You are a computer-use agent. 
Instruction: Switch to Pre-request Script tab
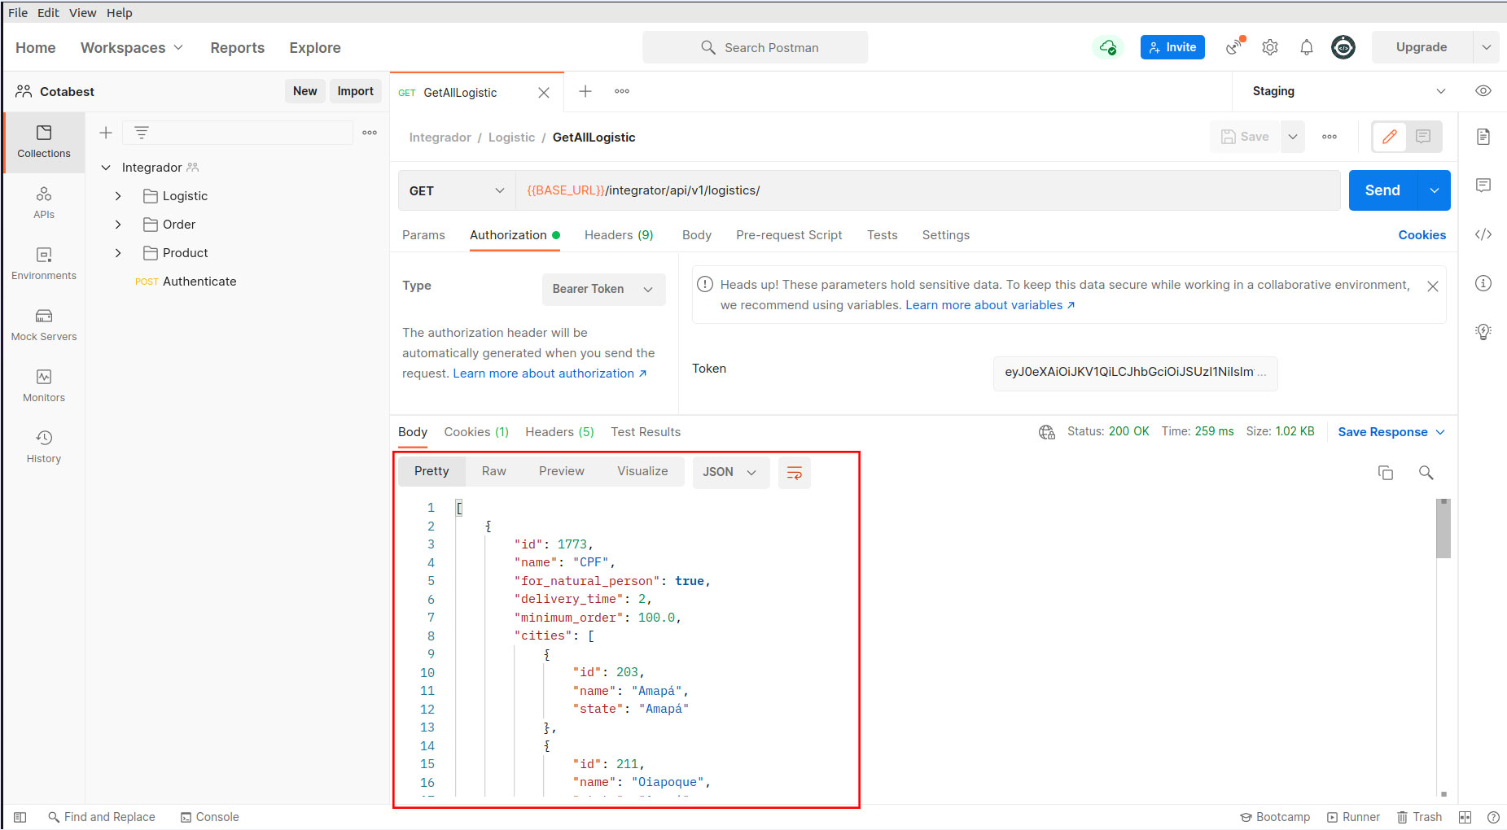pyautogui.click(x=789, y=235)
